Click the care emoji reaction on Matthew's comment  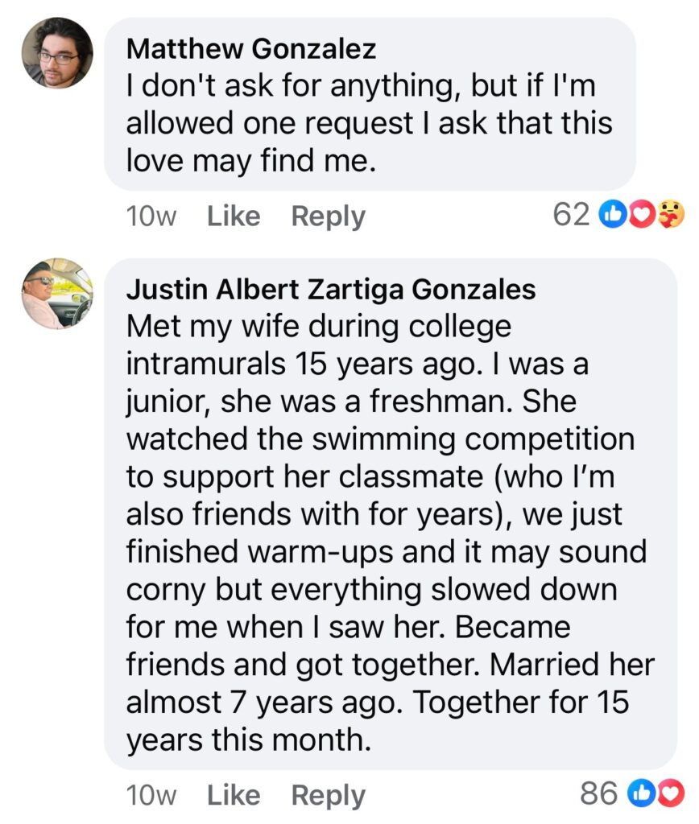pos(670,215)
